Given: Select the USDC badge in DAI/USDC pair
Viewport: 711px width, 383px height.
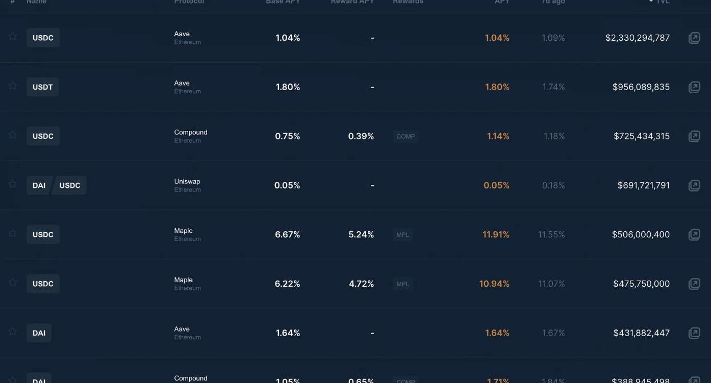Looking at the screenshot, I should (x=70, y=185).
